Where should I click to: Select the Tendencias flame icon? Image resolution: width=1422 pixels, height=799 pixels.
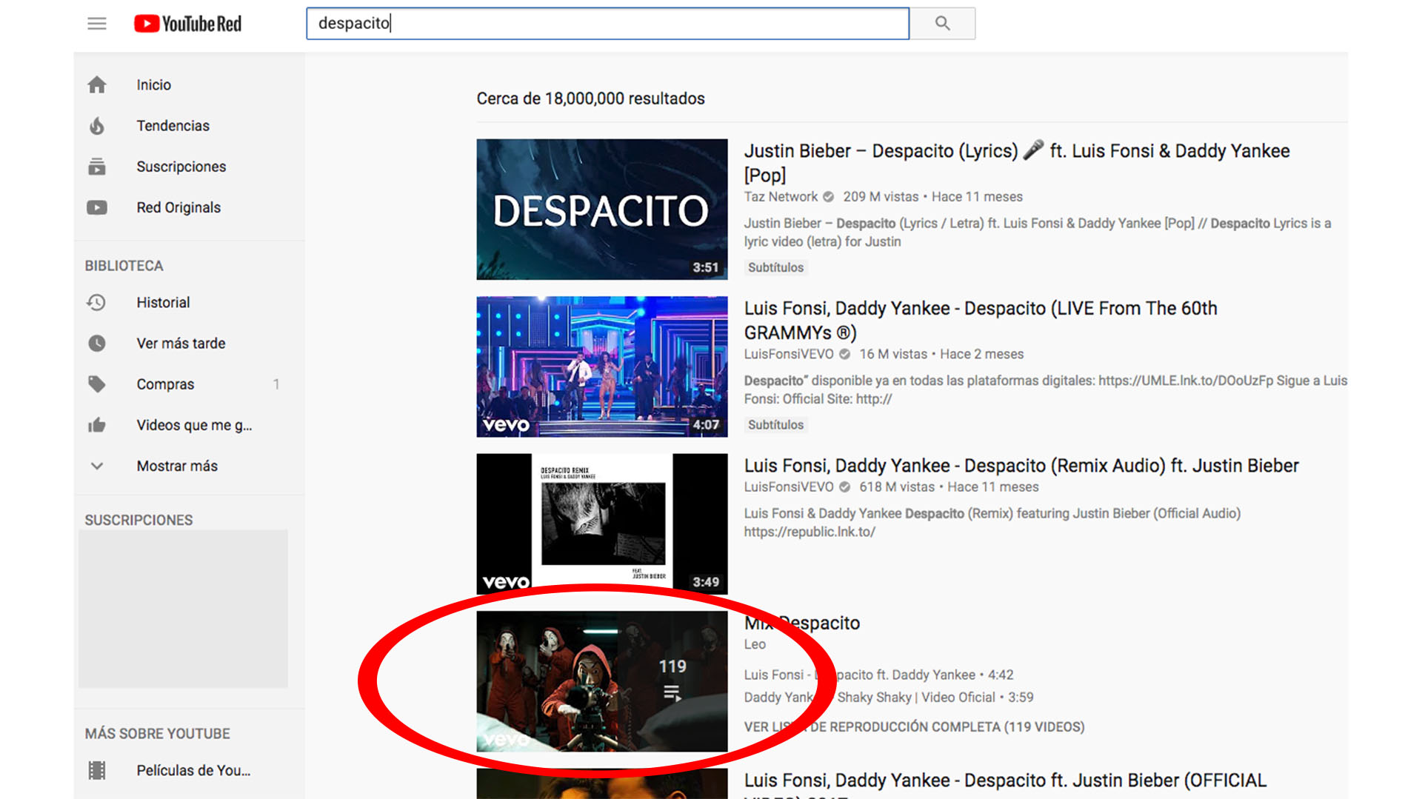point(97,126)
